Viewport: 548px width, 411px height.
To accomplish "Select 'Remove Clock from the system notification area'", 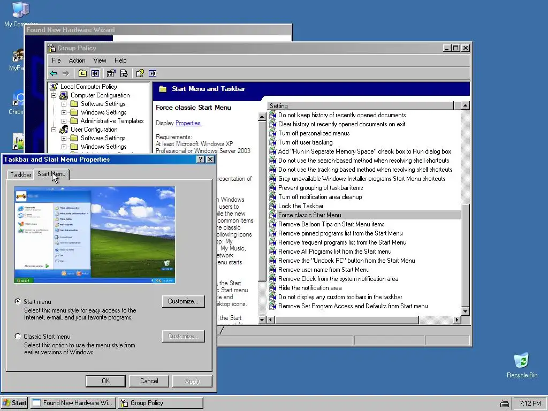I will click(x=338, y=278).
